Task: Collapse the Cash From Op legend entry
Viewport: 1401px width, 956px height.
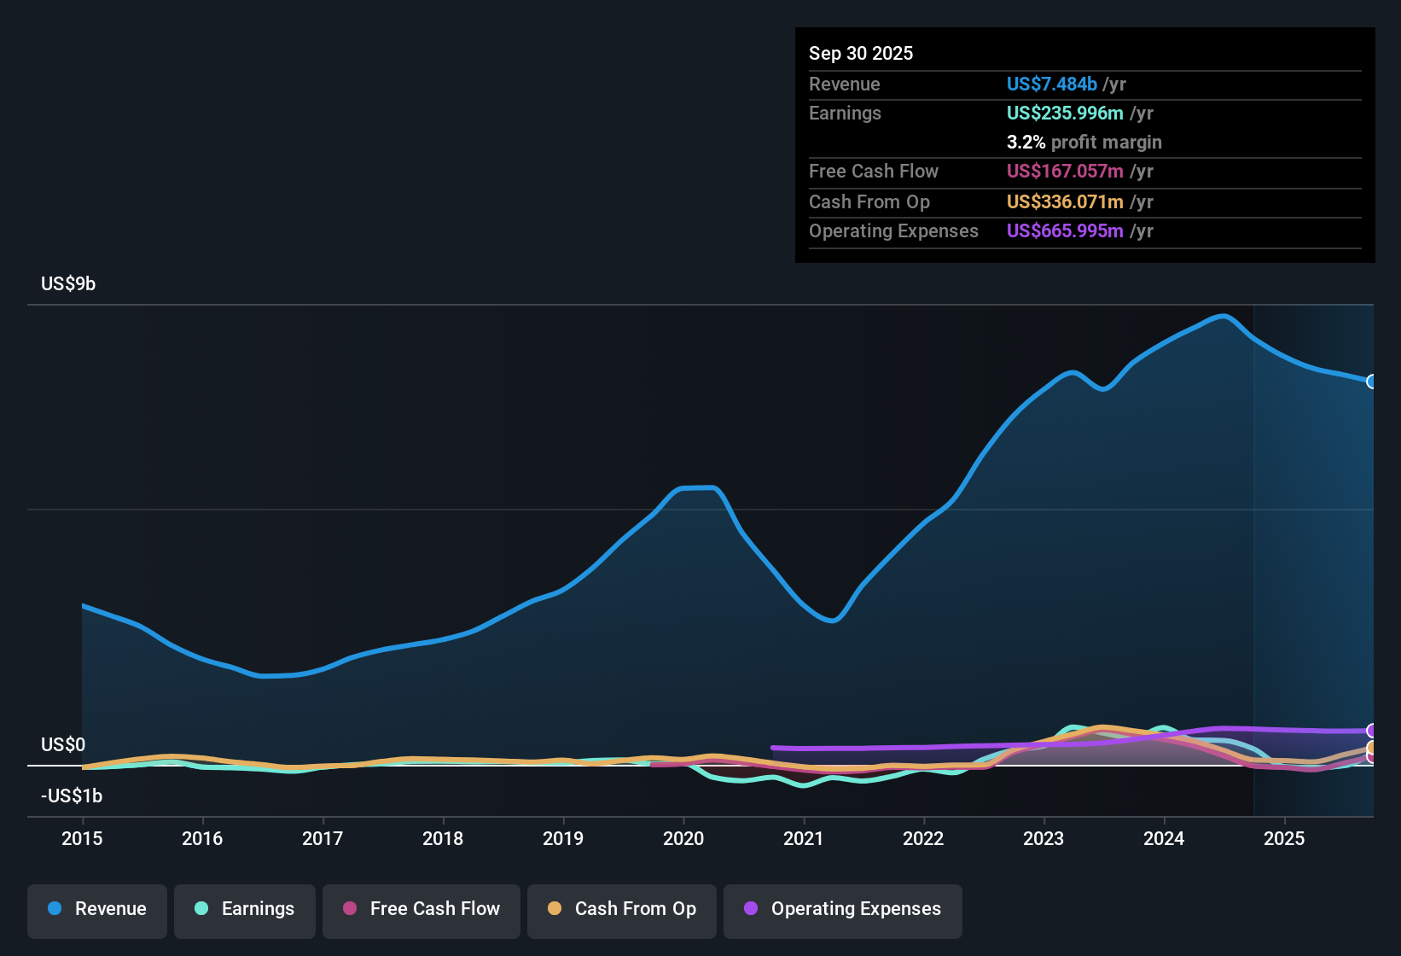Action: (621, 910)
